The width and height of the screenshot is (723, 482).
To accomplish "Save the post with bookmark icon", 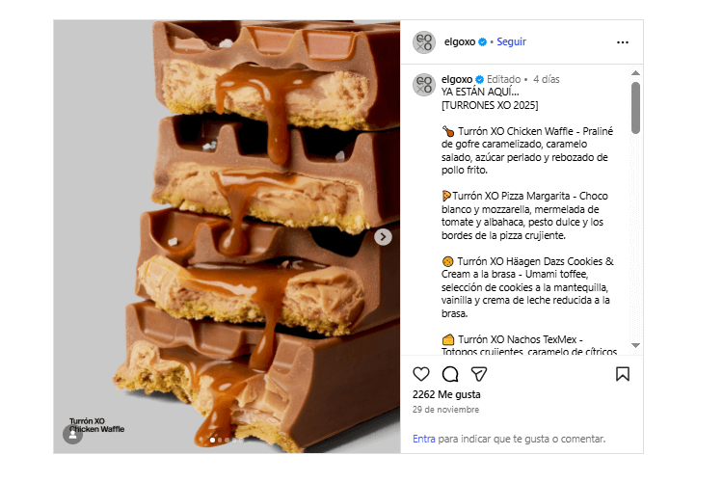I will pos(623,374).
